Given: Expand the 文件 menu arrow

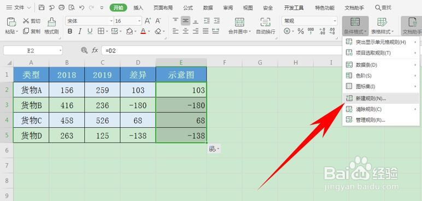Looking at the screenshot, I should tap(30, 8).
